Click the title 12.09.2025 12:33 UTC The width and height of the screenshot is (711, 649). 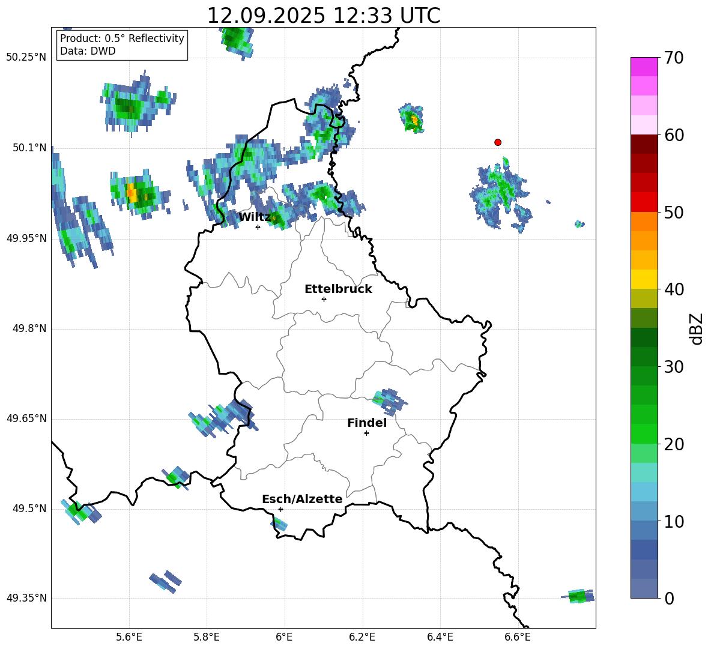click(324, 16)
